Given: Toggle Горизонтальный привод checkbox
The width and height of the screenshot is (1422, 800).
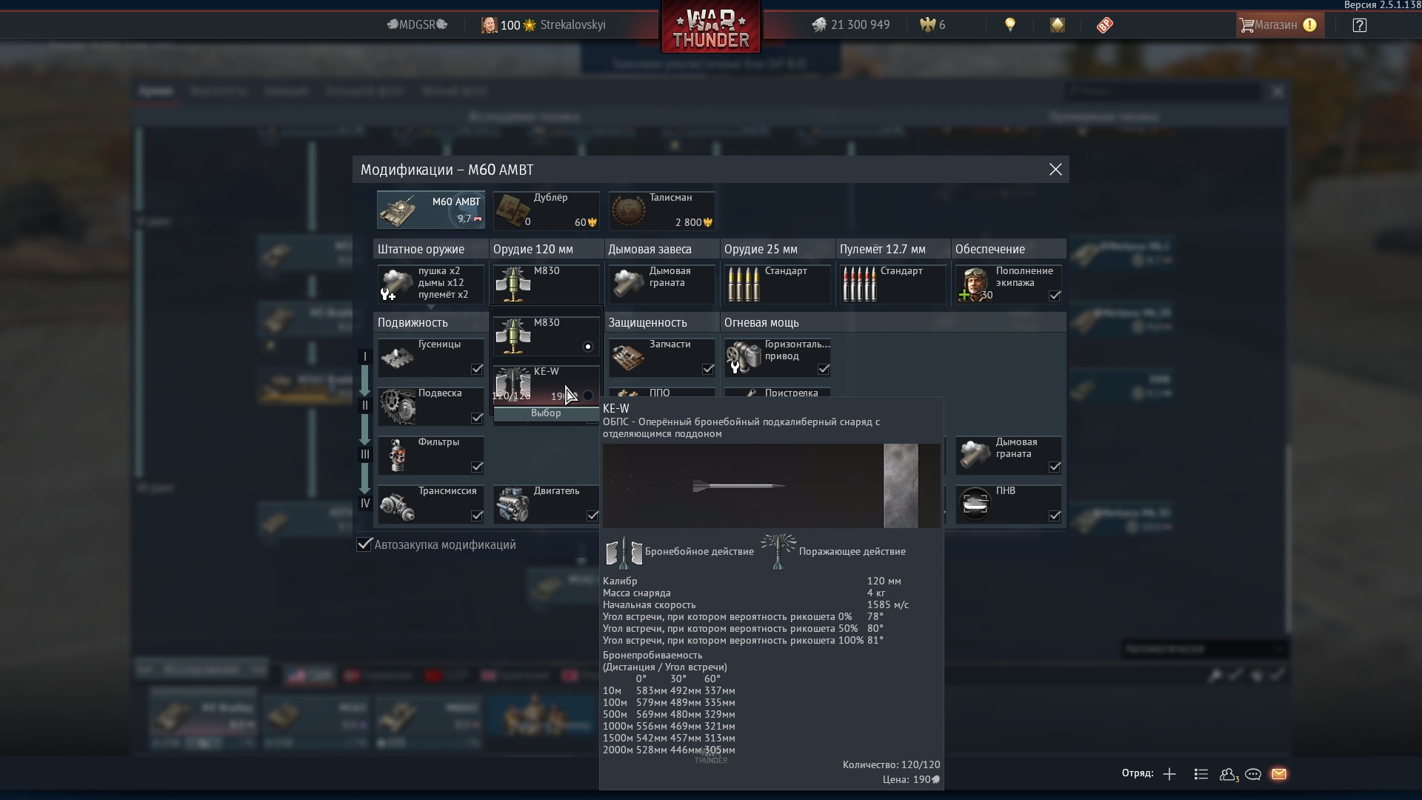Looking at the screenshot, I should click(x=824, y=369).
